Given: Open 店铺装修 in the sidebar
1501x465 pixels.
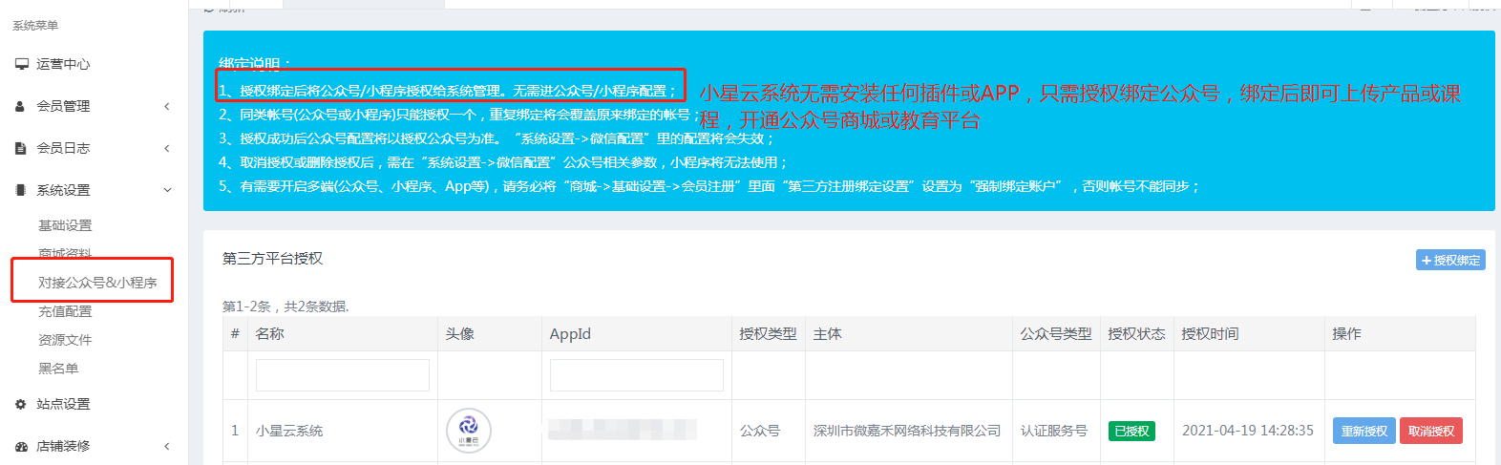Looking at the screenshot, I should [x=63, y=446].
